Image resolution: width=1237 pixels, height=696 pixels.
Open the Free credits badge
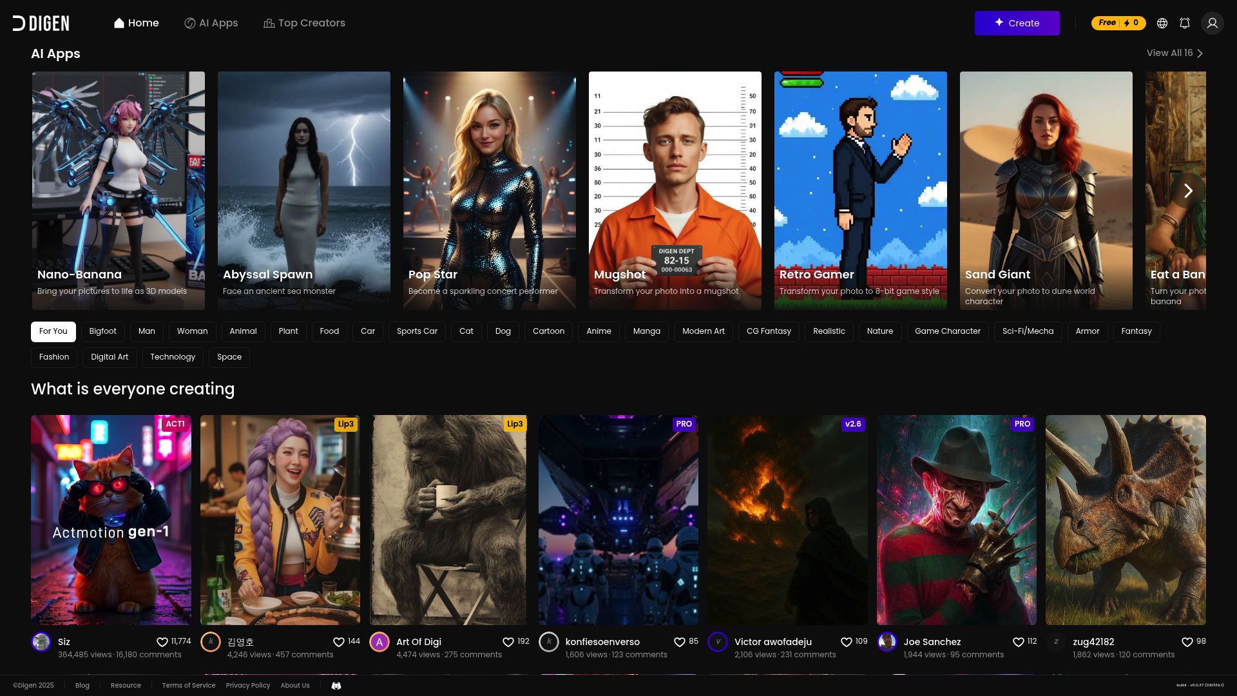coord(1118,23)
